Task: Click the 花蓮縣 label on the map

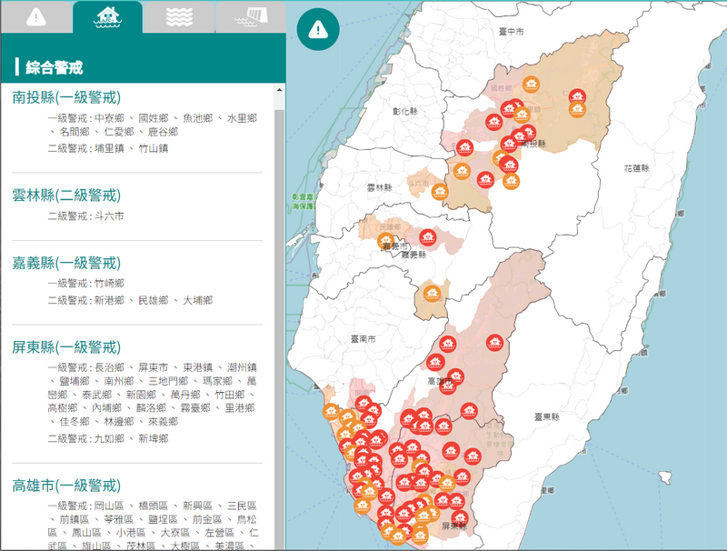Action: [x=638, y=169]
